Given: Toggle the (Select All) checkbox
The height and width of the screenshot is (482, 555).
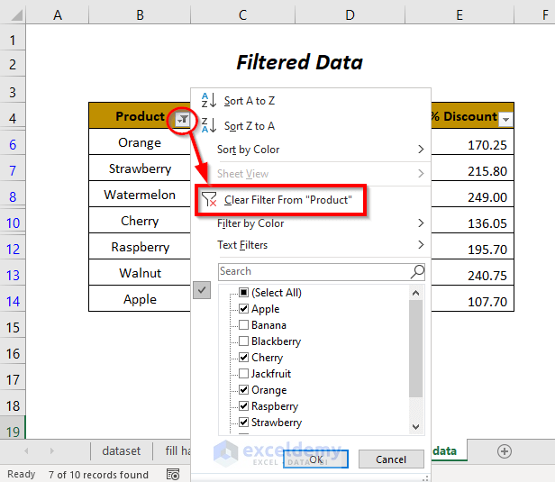Looking at the screenshot, I should 243,293.
